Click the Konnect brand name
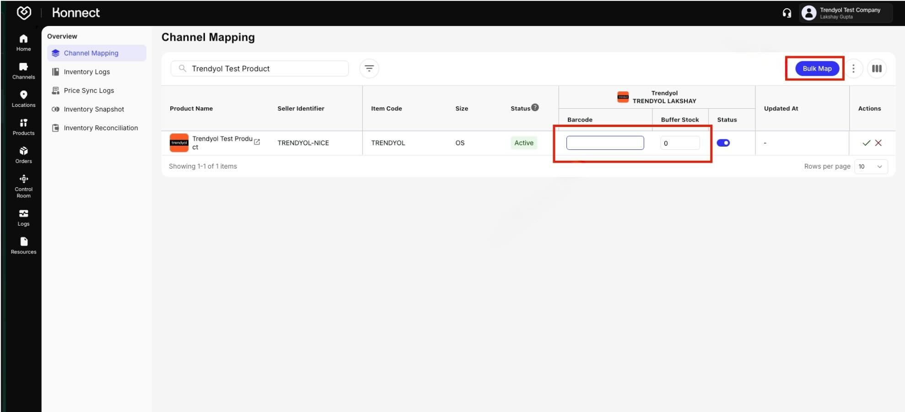Screen dimensions: 905x412 (x=76, y=13)
